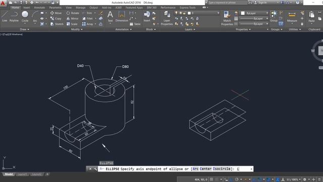Switch to the Layout1 tab
This screenshot has width=323, height=182.
tap(22, 174)
